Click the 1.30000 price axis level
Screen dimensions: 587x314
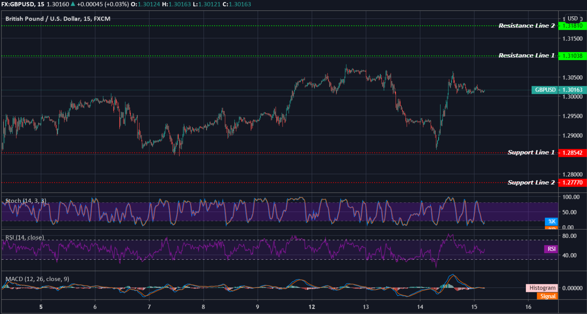click(x=573, y=97)
